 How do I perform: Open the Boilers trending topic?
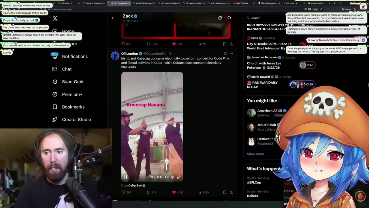tap(253, 196)
